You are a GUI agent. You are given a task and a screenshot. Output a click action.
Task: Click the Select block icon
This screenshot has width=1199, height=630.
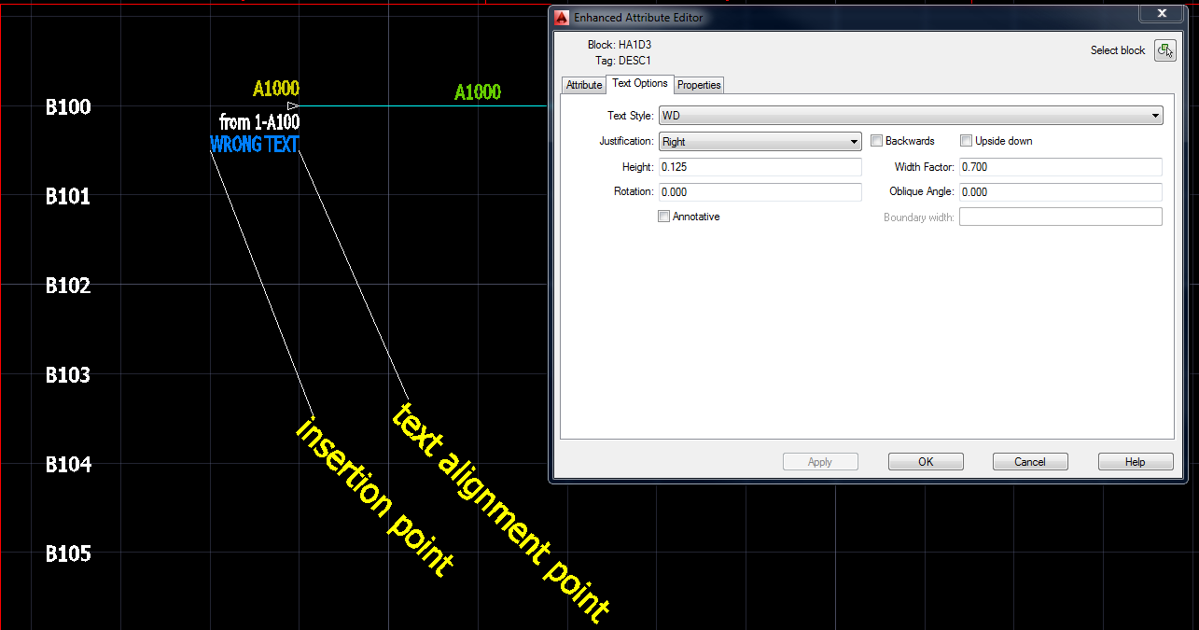click(x=1164, y=50)
